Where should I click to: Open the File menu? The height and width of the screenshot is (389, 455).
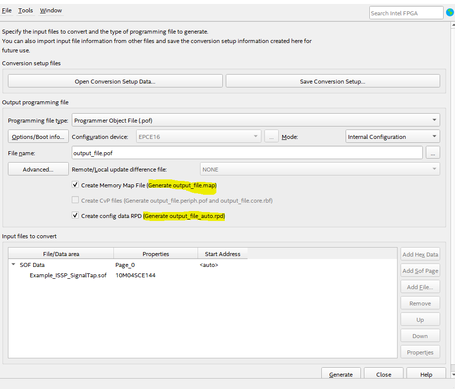pyautogui.click(x=6, y=10)
